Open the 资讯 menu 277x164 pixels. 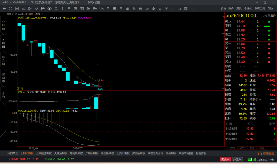(x=239, y=8)
